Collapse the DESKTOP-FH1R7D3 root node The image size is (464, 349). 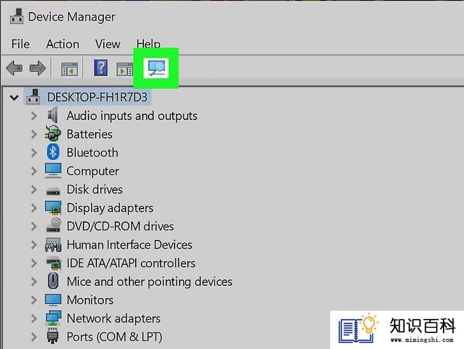click(x=14, y=98)
